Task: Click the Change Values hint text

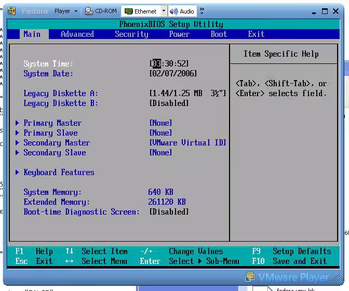Action: pyautogui.click(x=196, y=252)
